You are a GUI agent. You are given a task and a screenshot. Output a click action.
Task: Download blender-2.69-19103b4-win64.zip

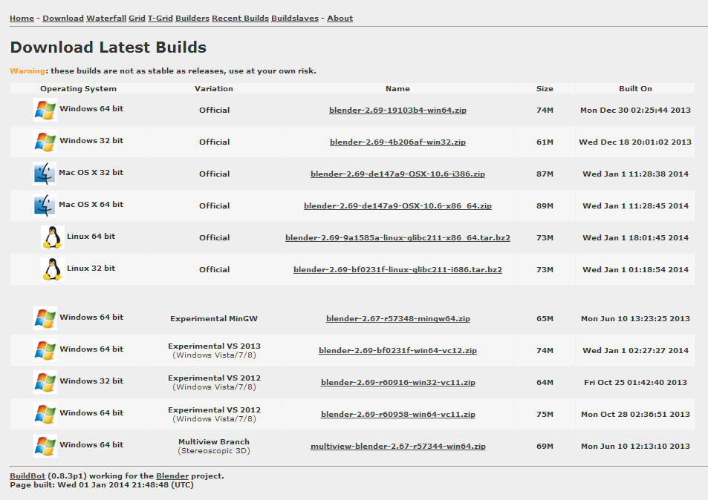pyautogui.click(x=397, y=110)
